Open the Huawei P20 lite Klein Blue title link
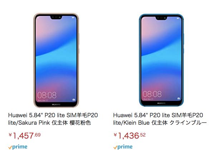215x150 pixels. [x=160, y=119]
